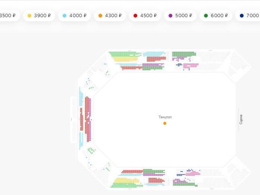Enable the 4300 ₽ price category

click(x=110, y=16)
